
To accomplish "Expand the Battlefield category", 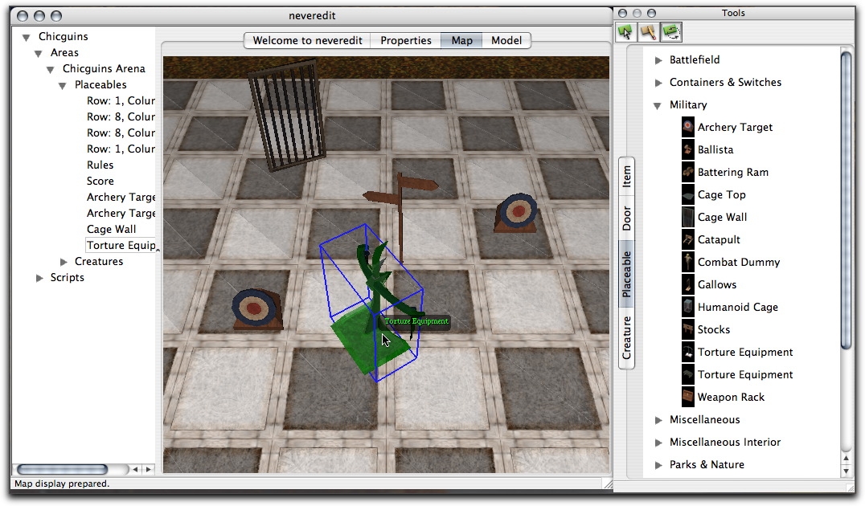I will coord(659,60).
